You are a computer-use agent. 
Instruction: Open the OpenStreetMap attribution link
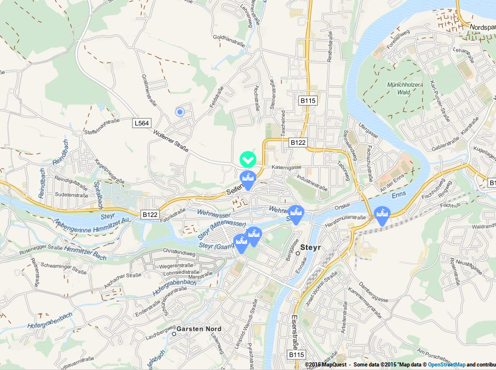click(x=446, y=365)
